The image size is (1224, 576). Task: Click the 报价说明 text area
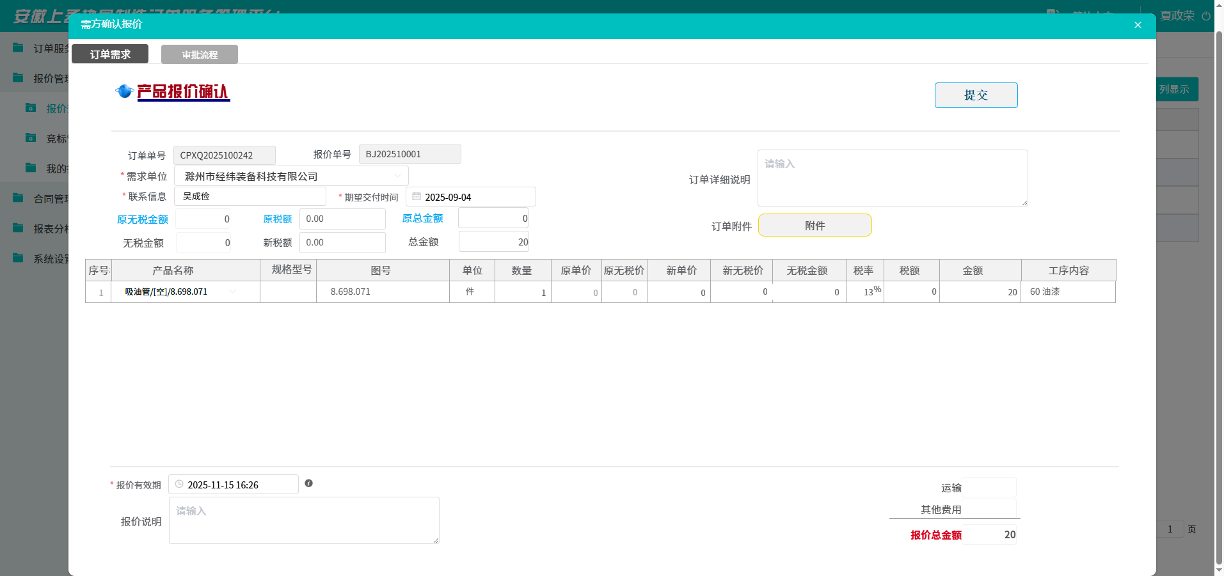304,520
